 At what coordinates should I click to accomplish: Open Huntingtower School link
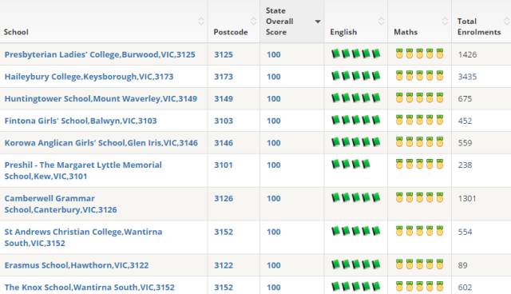[x=101, y=99]
